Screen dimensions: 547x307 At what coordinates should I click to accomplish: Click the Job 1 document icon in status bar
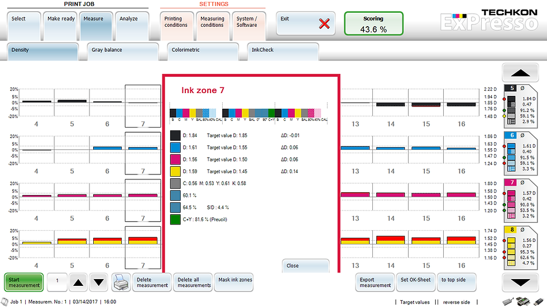click(x=4, y=302)
